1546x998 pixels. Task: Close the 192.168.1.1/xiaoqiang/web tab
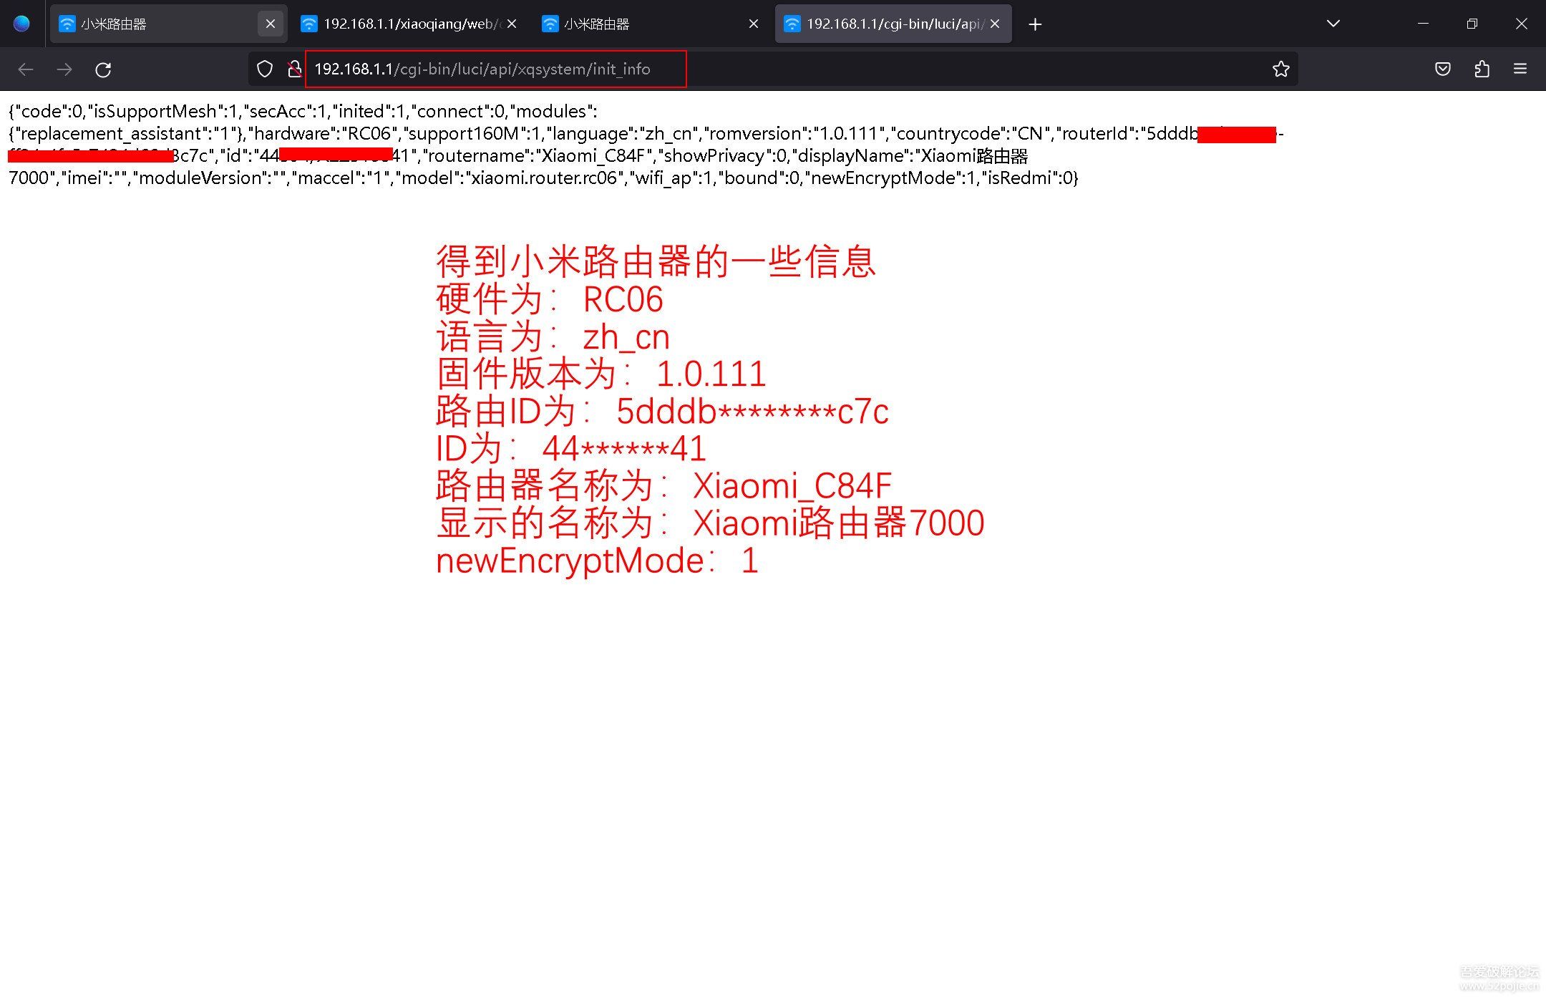click(x=512, y=24)
